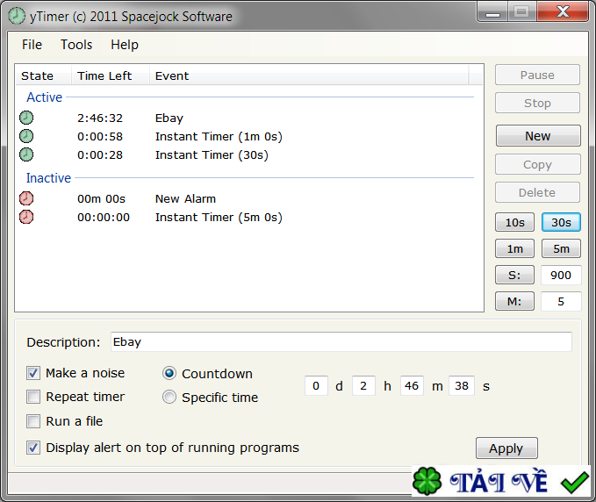Click the green clock icon for Instant Timer (1m 0s)
Image resolution: width=596 pixels, height=502 pixels.
26,136
